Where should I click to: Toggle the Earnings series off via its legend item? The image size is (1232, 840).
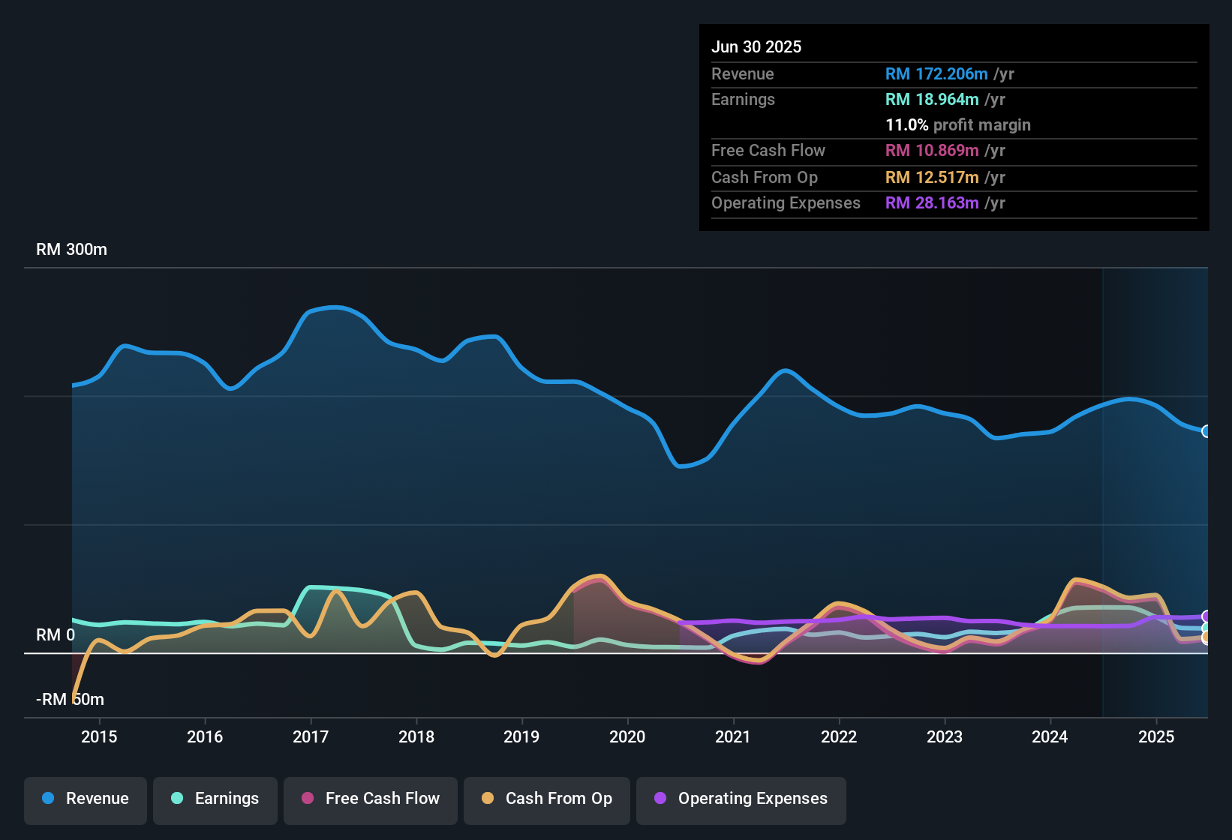pos(215,799)
